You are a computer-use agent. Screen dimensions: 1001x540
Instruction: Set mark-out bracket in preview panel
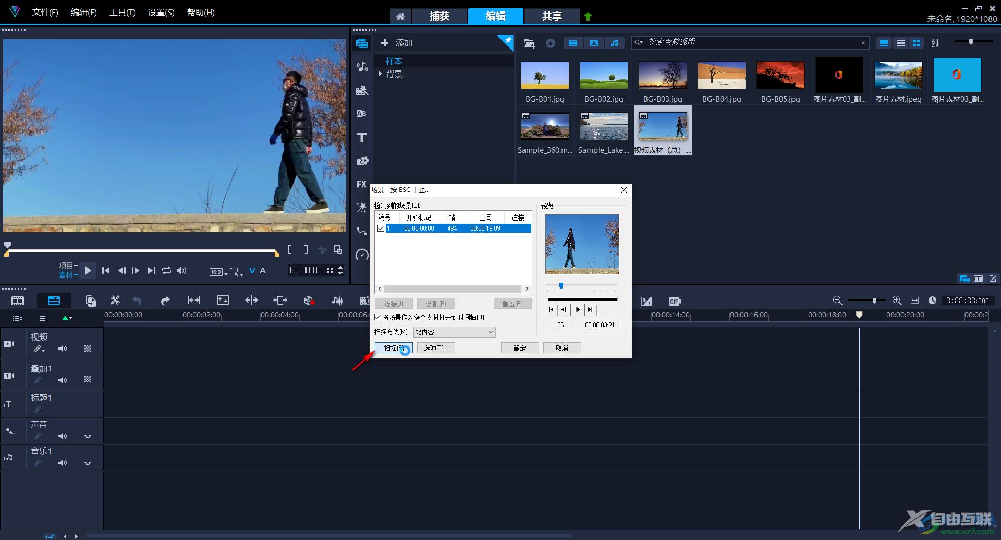point(306,249)
